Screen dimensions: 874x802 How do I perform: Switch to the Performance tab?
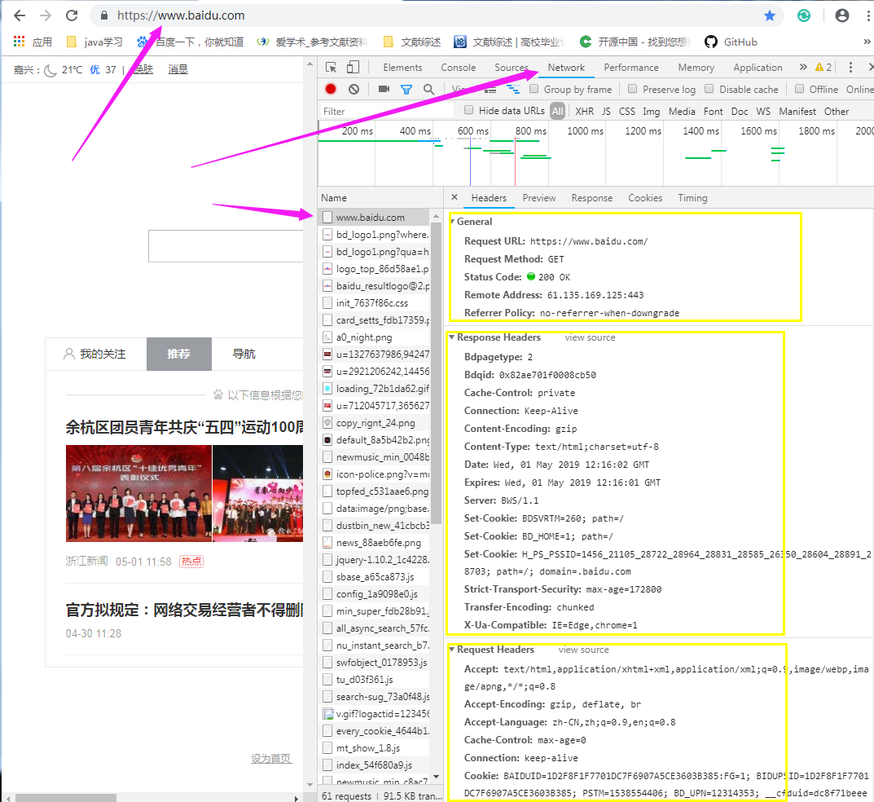point(631,68)
